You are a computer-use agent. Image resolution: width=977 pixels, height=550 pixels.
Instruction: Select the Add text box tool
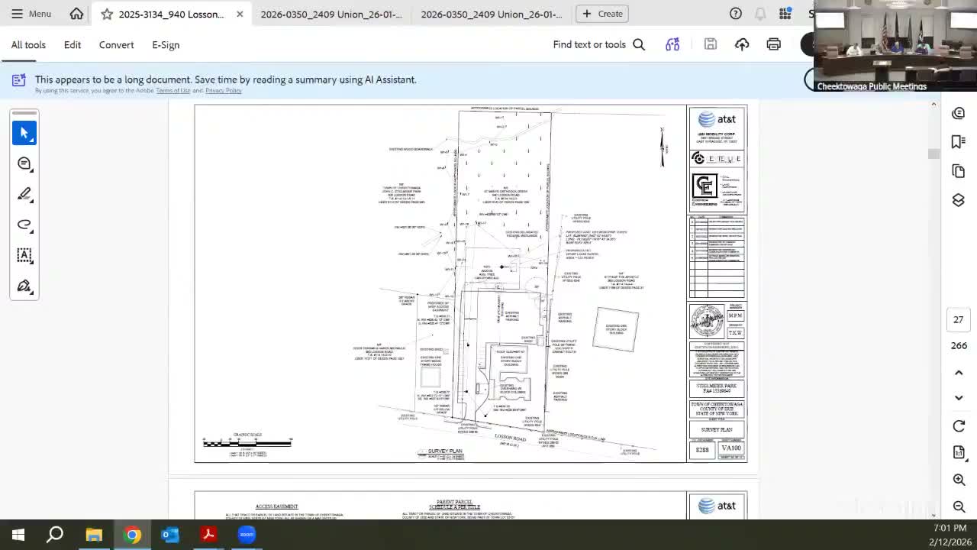(x=24, y=255)
